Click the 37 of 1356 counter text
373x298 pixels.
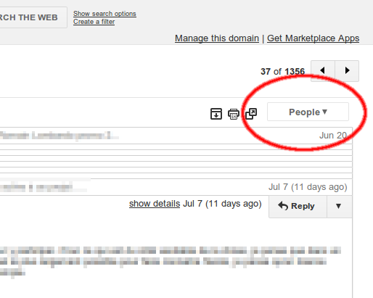pyautogui.click(x=282, y=72)
